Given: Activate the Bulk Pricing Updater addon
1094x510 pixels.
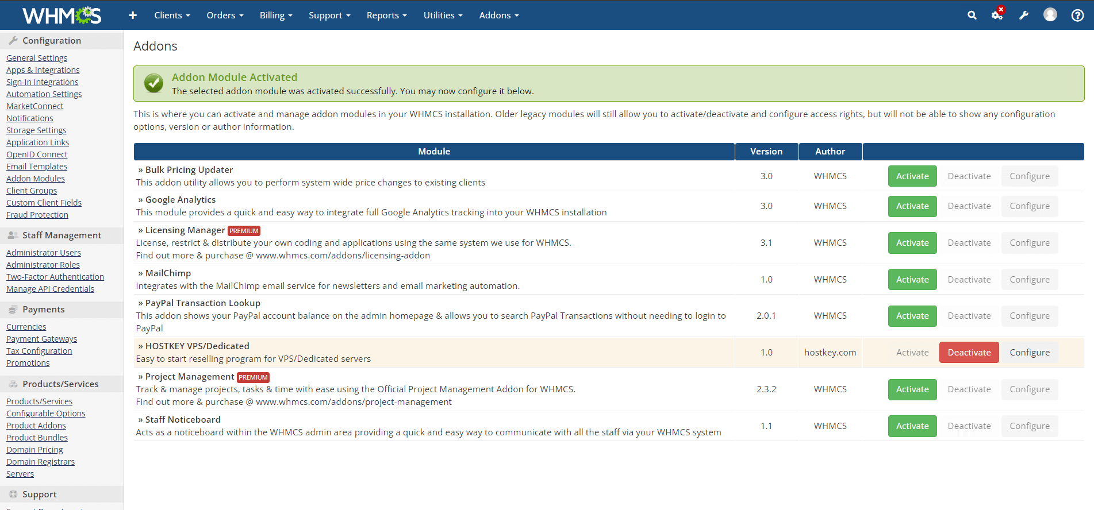Looking at the screenshot, I should point(912,176).
